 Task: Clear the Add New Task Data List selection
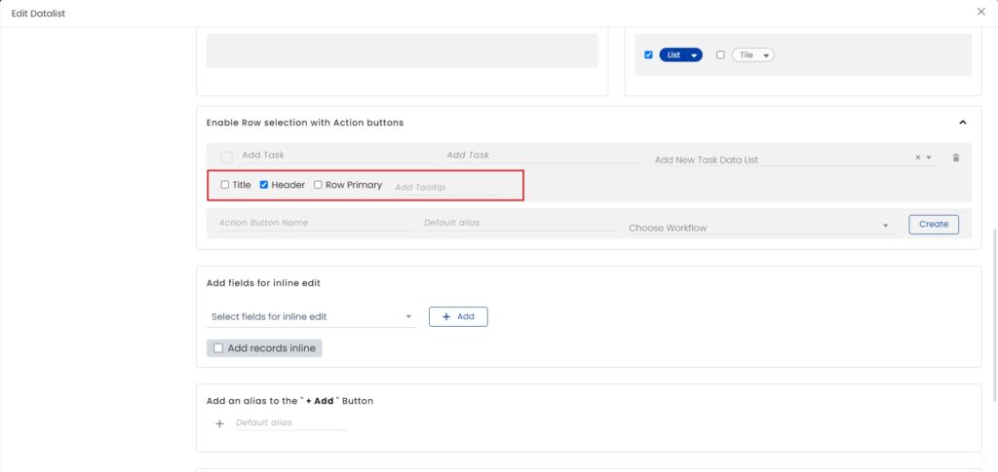918,158
